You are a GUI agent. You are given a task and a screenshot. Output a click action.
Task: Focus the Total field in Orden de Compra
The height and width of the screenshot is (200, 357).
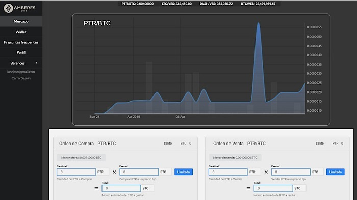point(121,188)
